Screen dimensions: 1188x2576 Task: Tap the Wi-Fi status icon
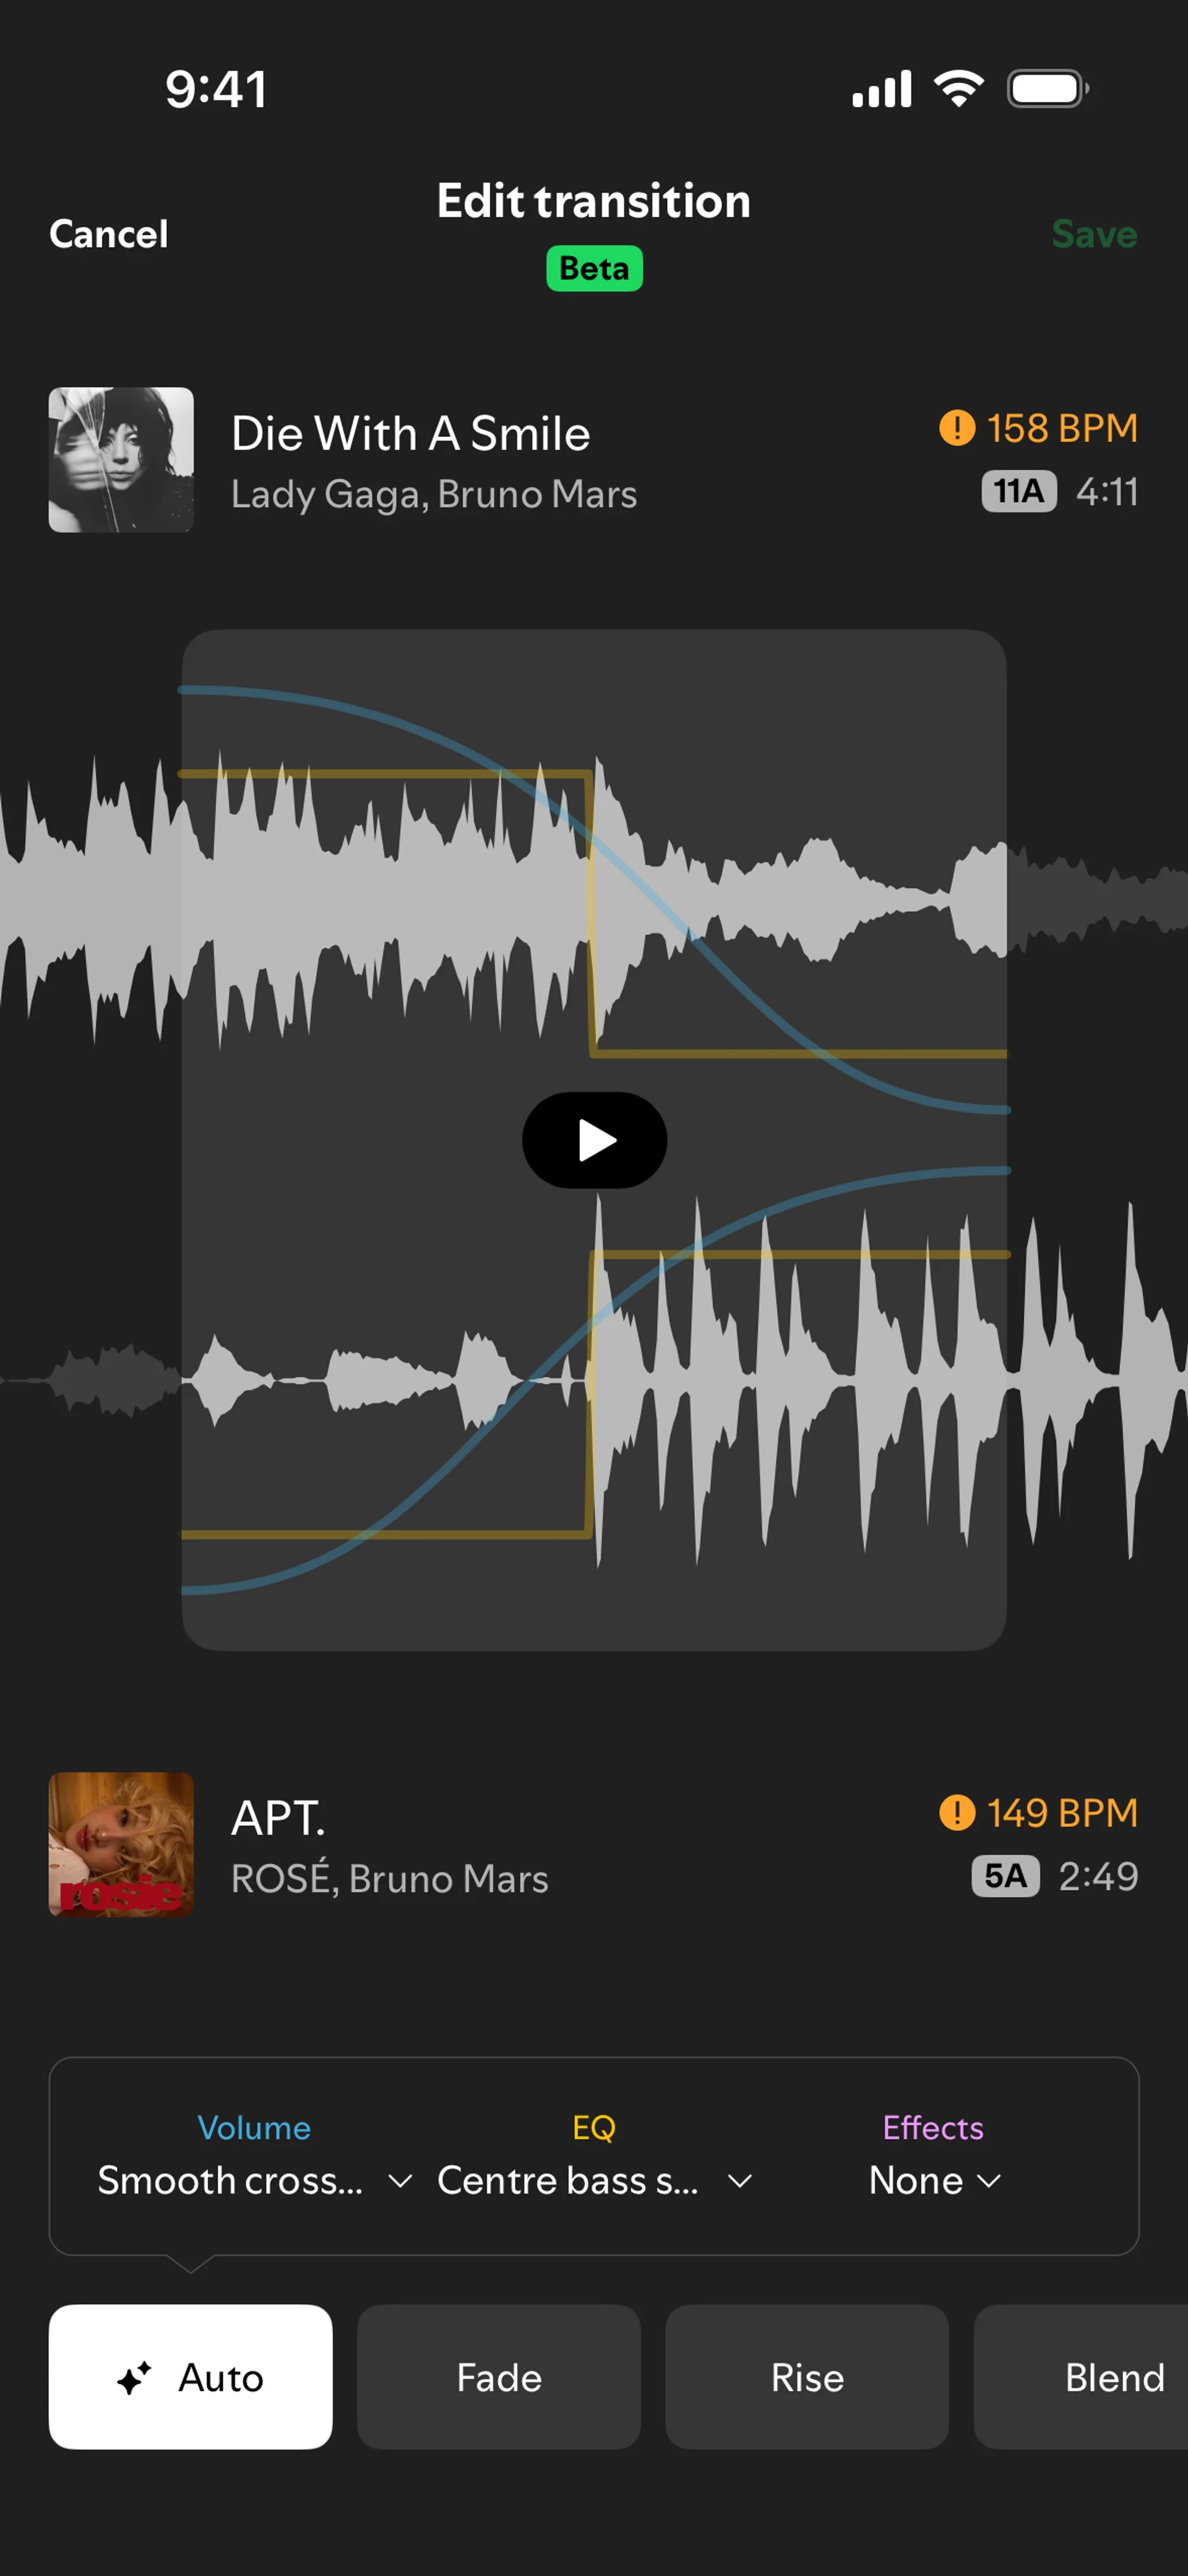pyautogui.click(x=959, y=89)
